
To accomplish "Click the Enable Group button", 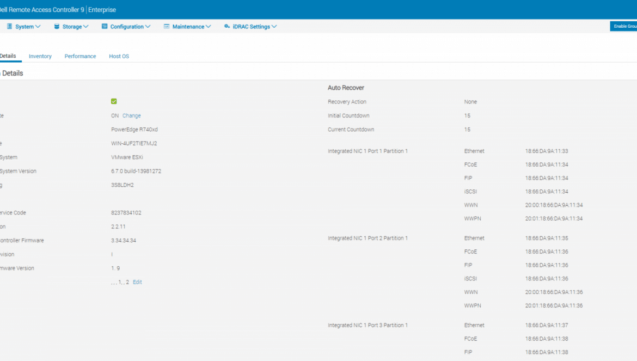I will [x=623, y=26].
